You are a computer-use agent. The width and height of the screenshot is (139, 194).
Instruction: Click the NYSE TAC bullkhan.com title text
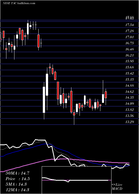19,3
